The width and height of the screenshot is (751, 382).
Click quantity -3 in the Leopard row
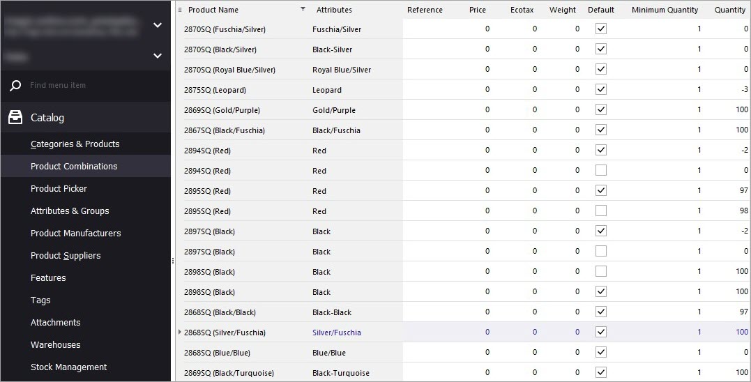[744, 89]
